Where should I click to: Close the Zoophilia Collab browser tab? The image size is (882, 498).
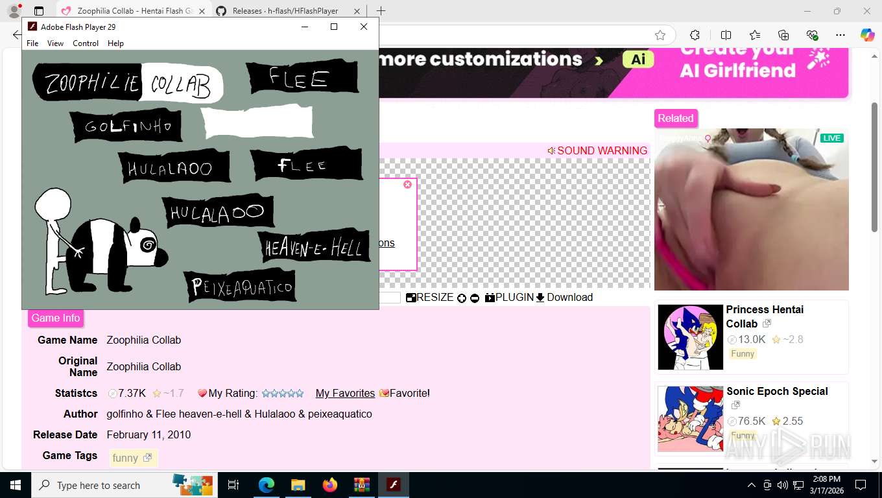[202, 11]
